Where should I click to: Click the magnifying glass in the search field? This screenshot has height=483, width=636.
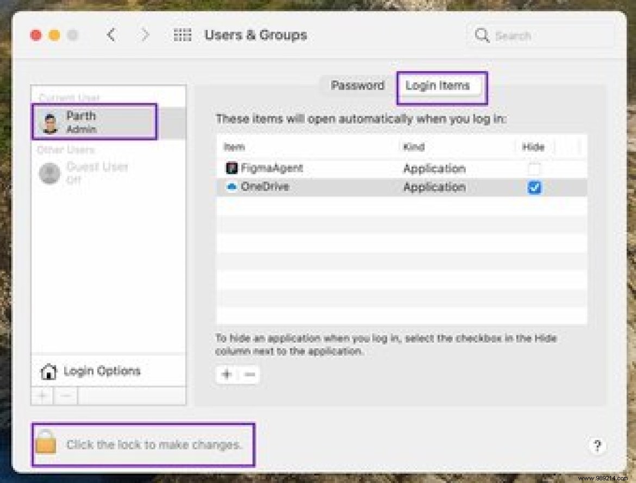(x=482, y=35)
